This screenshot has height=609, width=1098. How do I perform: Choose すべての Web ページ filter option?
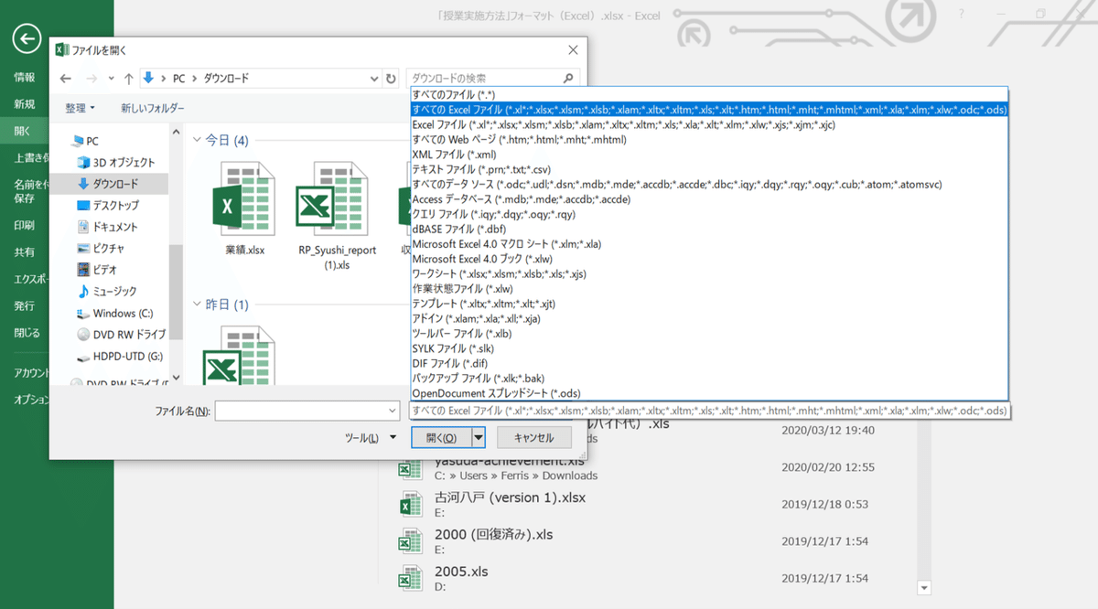709,139
